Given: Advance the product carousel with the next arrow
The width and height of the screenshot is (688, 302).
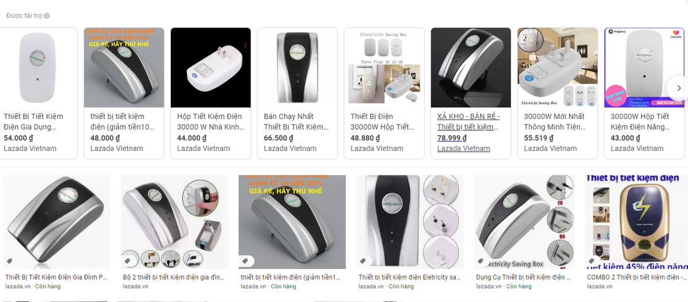Looking at the screenshot, I should click(679, 88).
